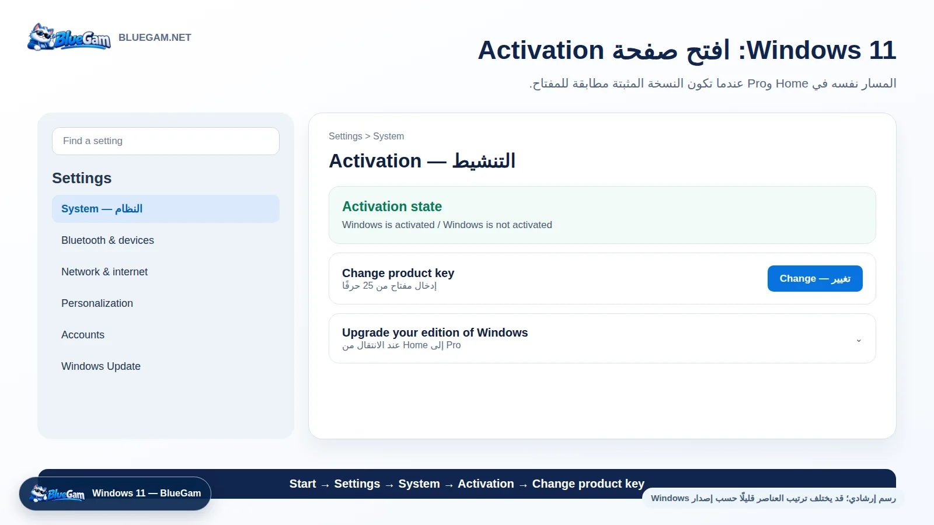Viewport: 934px width, 525px height.
Task: Click the Activation — التنشيط heading
Action: click(x=422, y=161)
